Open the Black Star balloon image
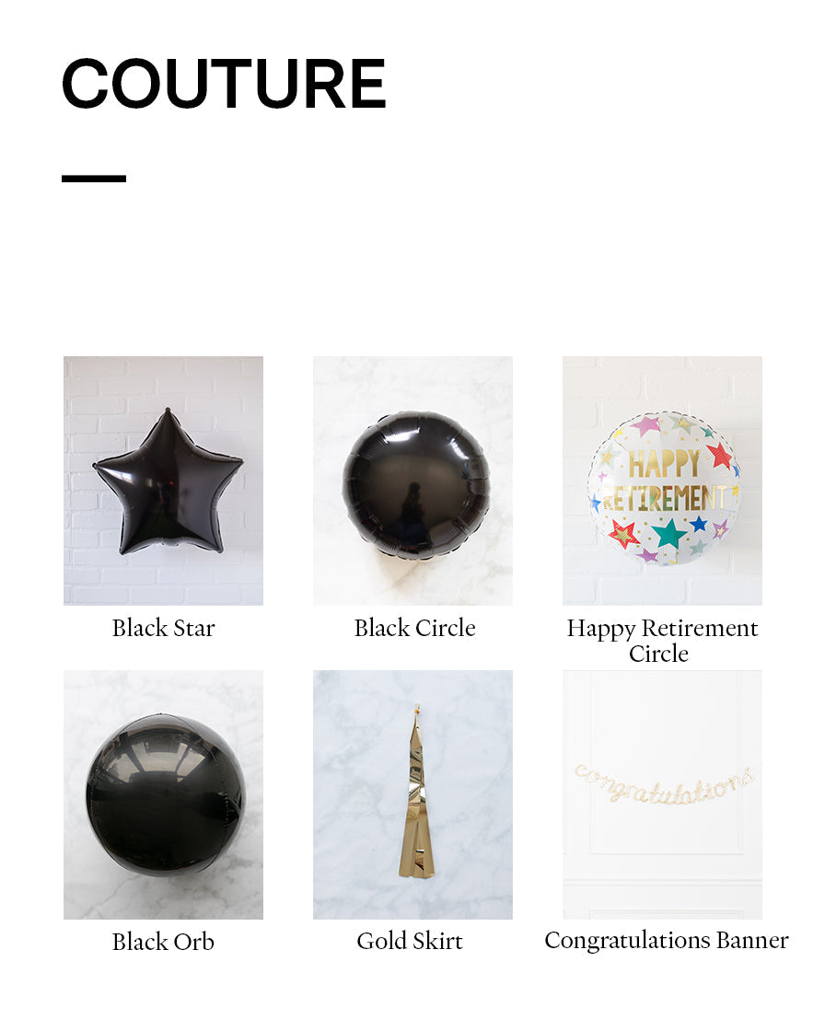This screenshot has height=1031, width=825. pos(163,481)
